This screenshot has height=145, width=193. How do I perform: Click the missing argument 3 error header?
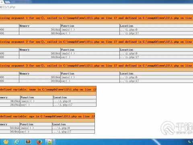point(96,66)
